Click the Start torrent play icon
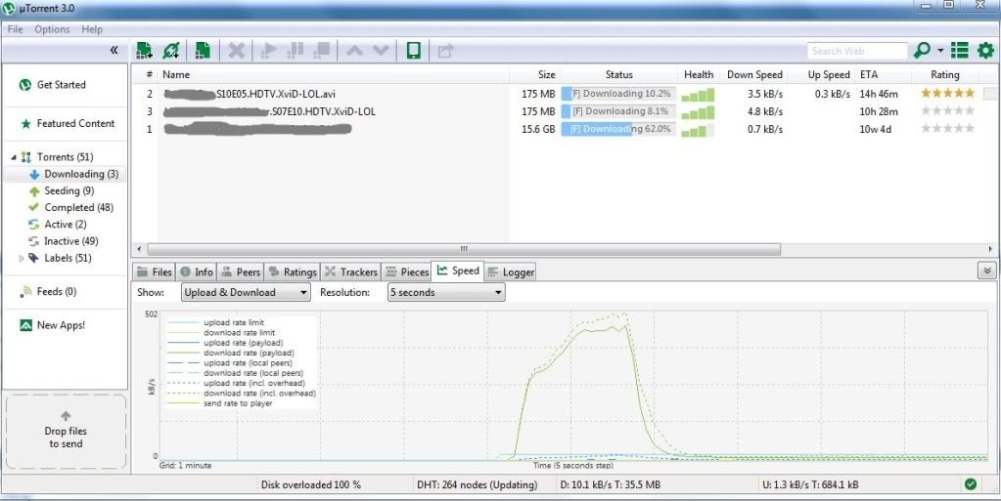Screen dimensions: 1001x501 point(269,51)
